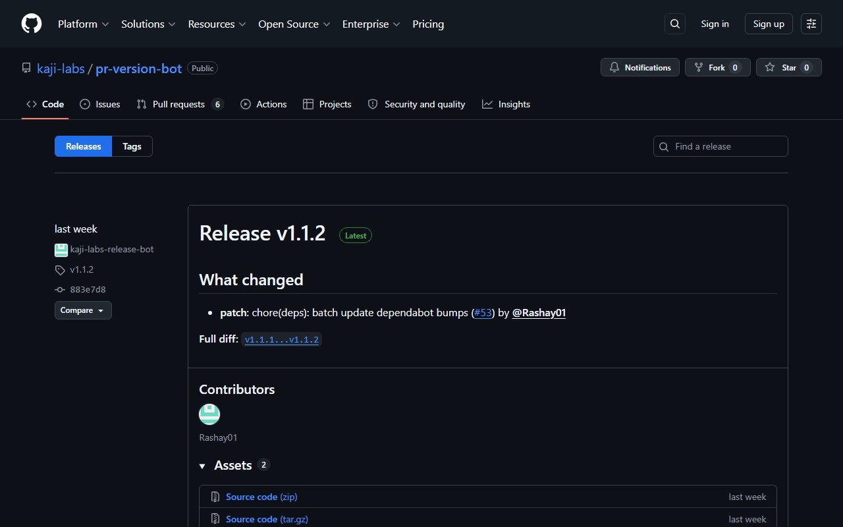Download Source code (zip)
Screen dimensions: 843x527
coord(261,497)
